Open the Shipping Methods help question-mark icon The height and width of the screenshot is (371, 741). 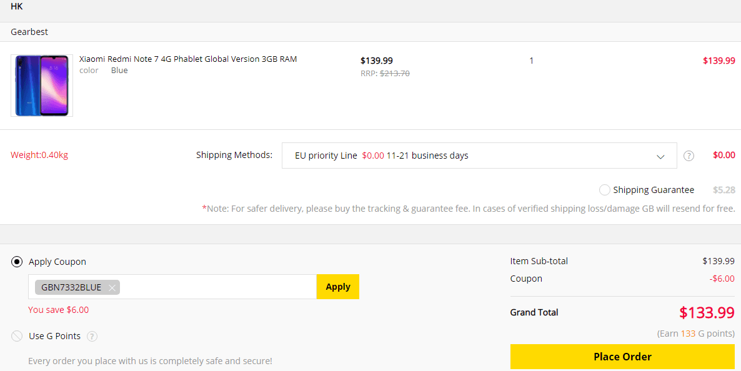click(x=689, y=156)
